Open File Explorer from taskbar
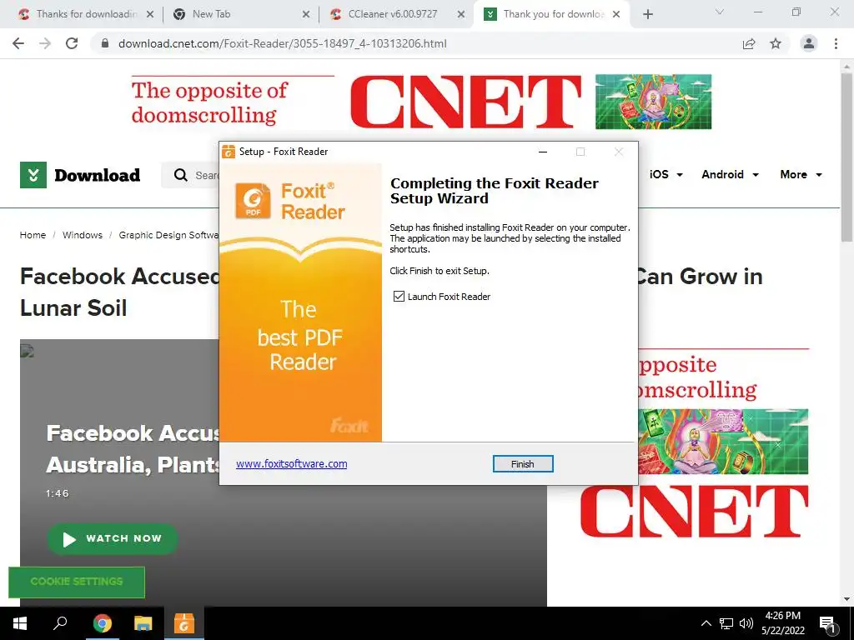 [x=143, y=623]
